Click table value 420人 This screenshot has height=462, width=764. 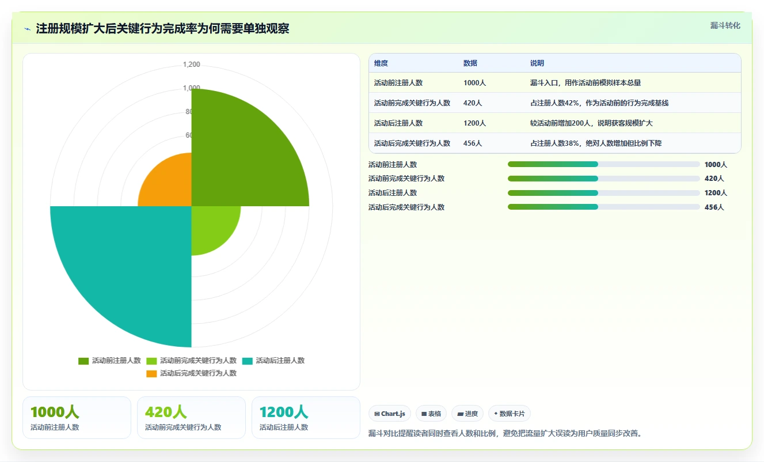click(473, 103)
